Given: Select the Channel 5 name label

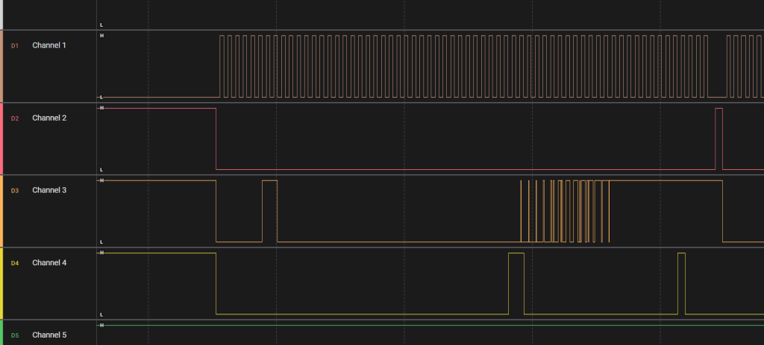Looking at the screenshot, I should coord(48,335).
